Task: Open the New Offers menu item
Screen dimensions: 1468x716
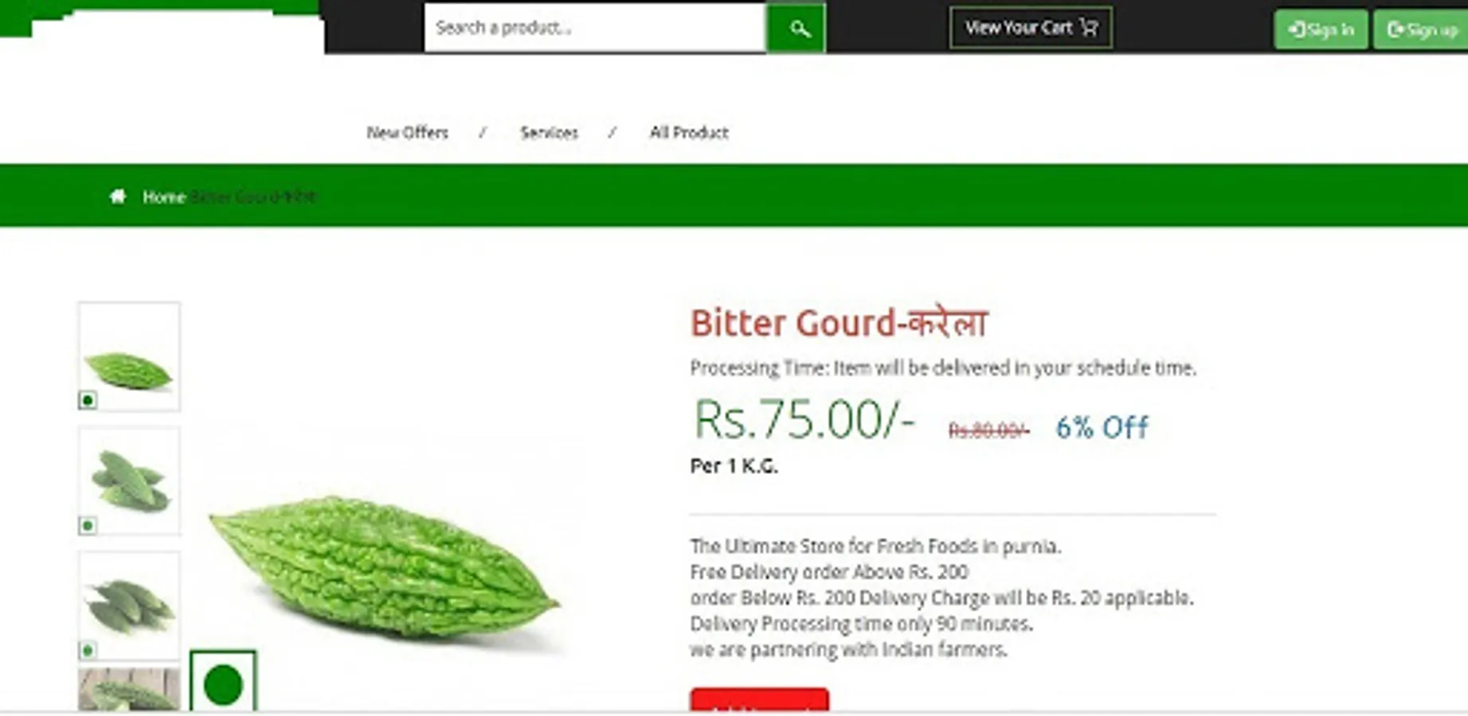Action: [x=407, y=133]
